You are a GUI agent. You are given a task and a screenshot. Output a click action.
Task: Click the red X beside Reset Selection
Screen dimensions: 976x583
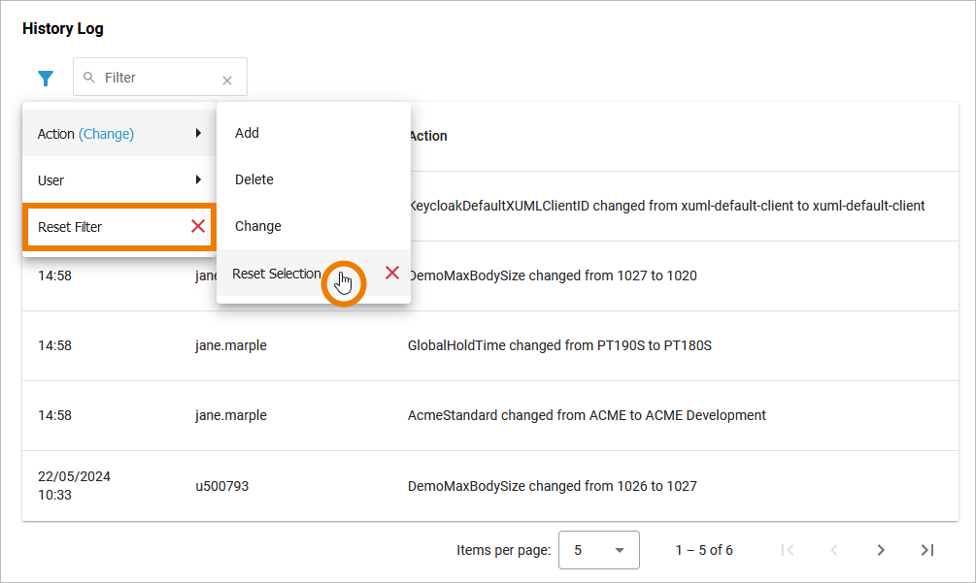(x=392, y=273)
